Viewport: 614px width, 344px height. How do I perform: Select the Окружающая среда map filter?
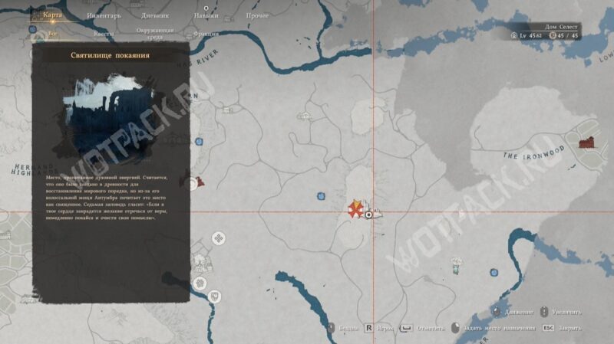[x=155, y=34]
